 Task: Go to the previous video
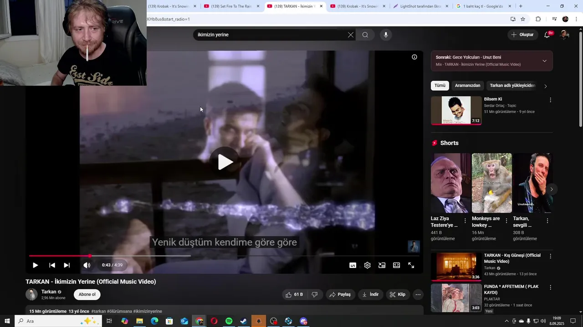52,265
